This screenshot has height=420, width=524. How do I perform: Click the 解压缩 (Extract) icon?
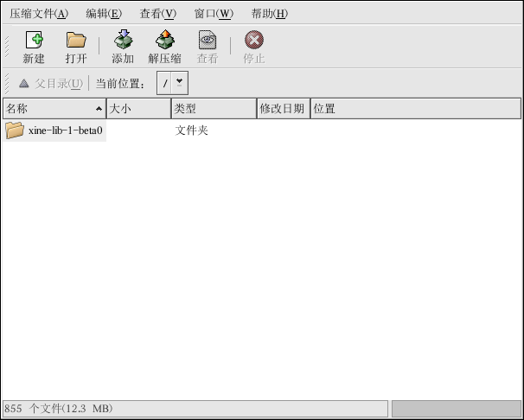click(x=164, y=40)
